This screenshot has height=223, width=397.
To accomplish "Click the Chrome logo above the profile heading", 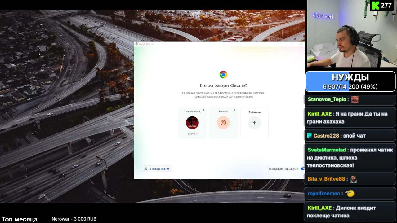I will (223, 74).
